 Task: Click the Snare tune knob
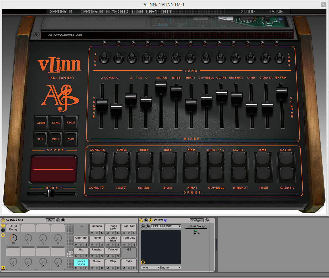(161, 59)
